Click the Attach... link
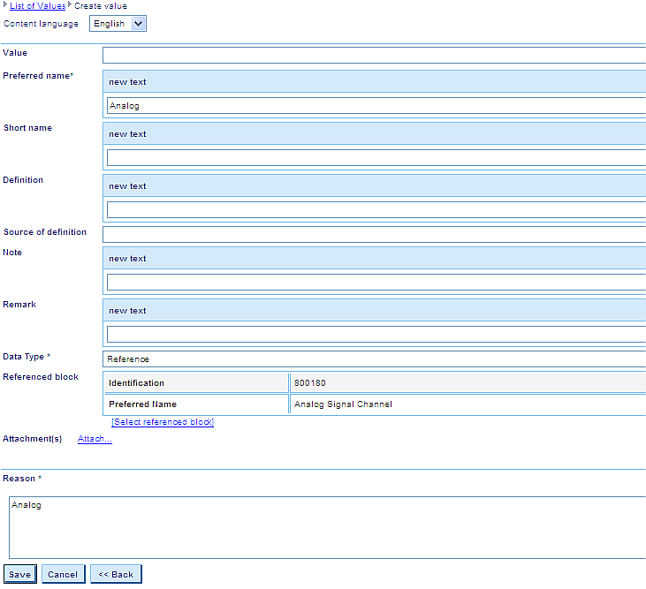 95,439
